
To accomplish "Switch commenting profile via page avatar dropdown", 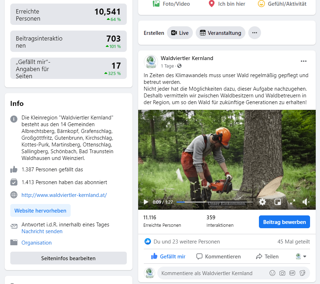I will point(301,256).
